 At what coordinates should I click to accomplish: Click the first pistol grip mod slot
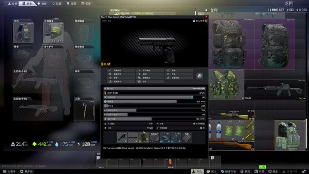pos(122,137)
